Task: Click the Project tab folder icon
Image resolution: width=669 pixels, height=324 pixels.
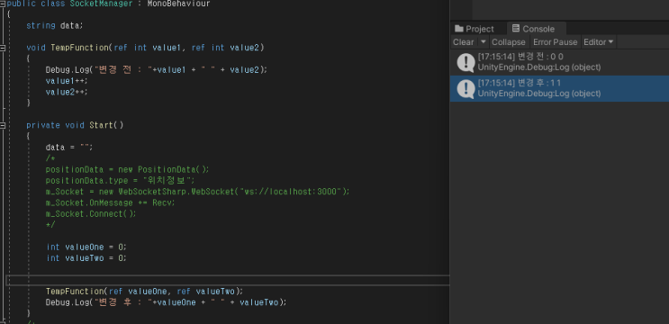Action: click(x=459, y=29)
